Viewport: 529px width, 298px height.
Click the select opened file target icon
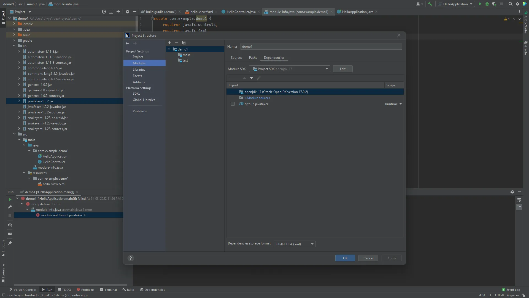tap(104, 12)
